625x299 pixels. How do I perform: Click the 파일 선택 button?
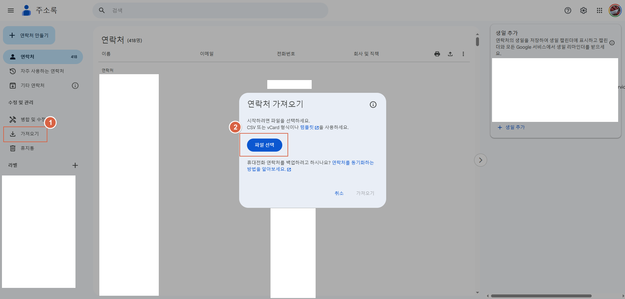click(x=265, y=145)
